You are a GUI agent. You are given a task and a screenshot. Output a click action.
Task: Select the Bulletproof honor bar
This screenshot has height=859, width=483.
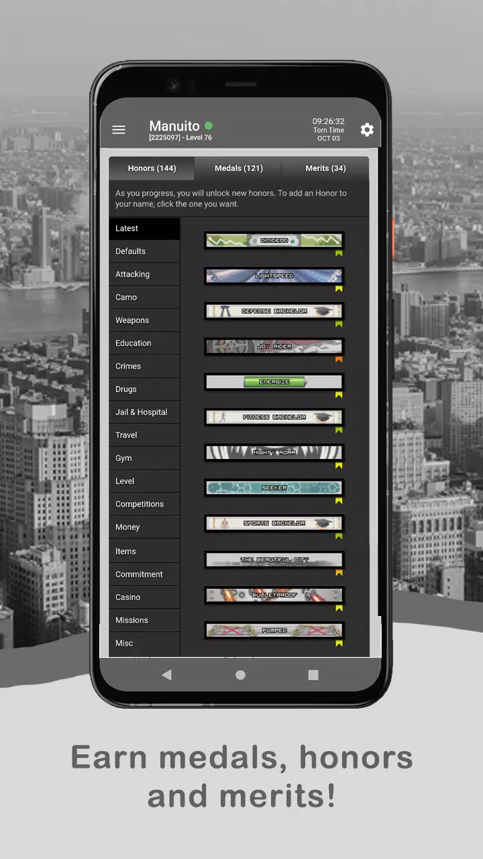pos(274,595)
